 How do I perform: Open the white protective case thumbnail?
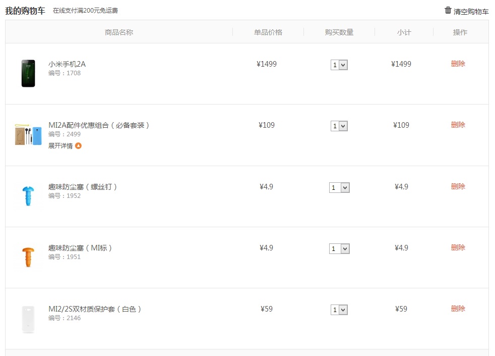tap(28, 319)
